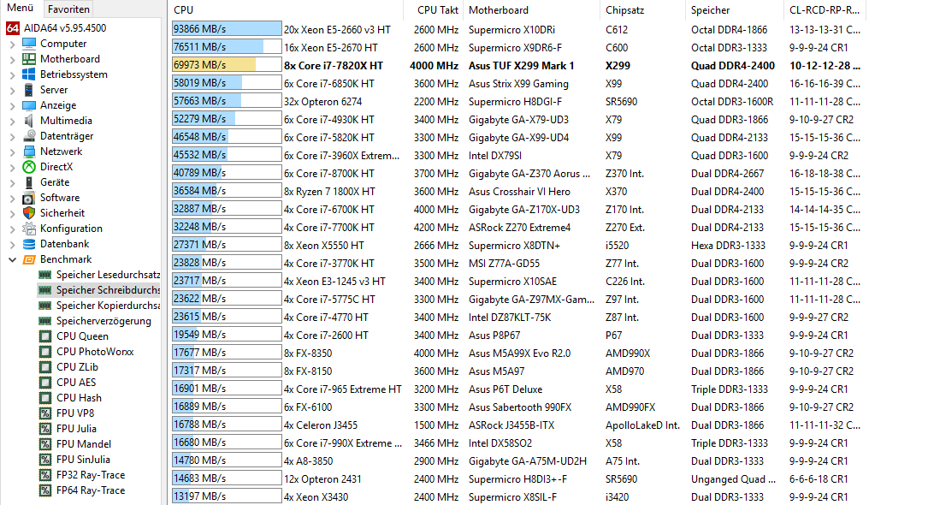Select the 32x Opteron 6274 entry
This screenshot has height=505, width=934.
coord(322,101)
